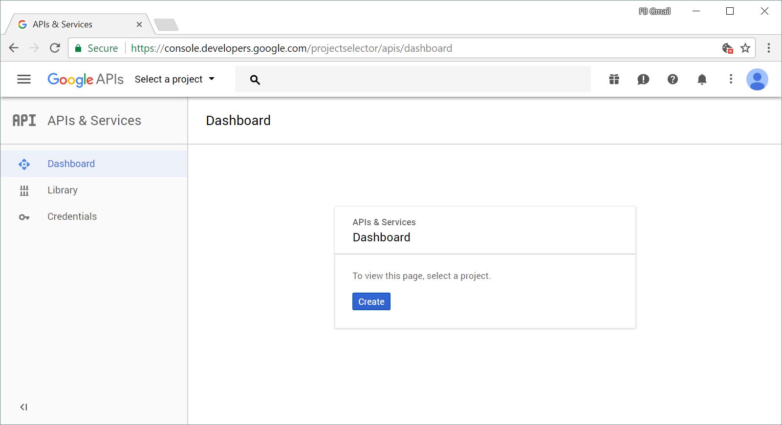Click the APIs & Services sidebar heading
This screenshot has height=425, width=782.
(94, 120)
